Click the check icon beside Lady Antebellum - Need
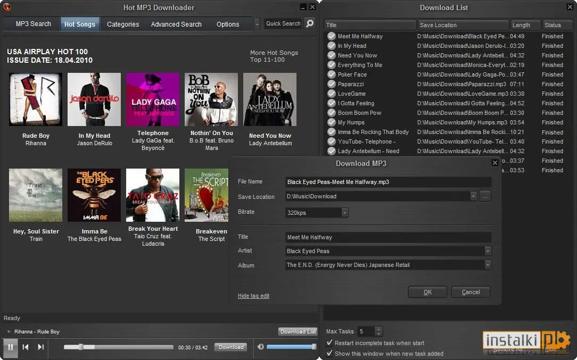577x360 pixels. coord(332,151)
